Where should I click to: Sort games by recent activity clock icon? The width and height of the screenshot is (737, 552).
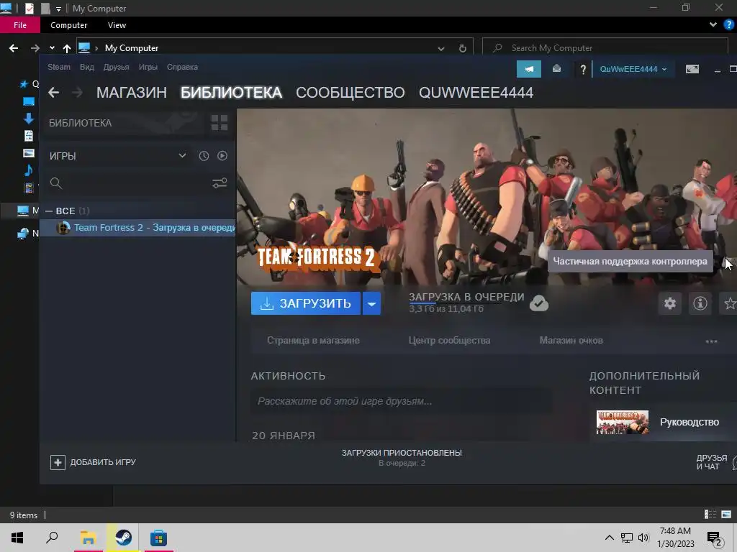(x=204, y=156)
